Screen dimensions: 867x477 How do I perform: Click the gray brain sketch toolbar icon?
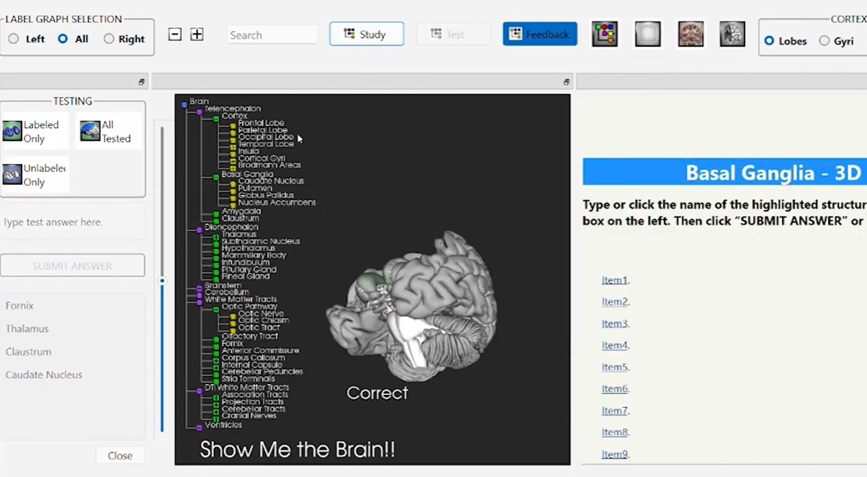click(x=732, y=34)
